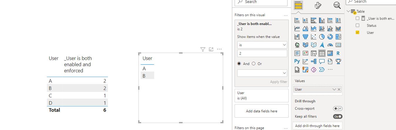
Task: Select Scatter chart visual
Action: pyautogui.click(x=314, y=37)
